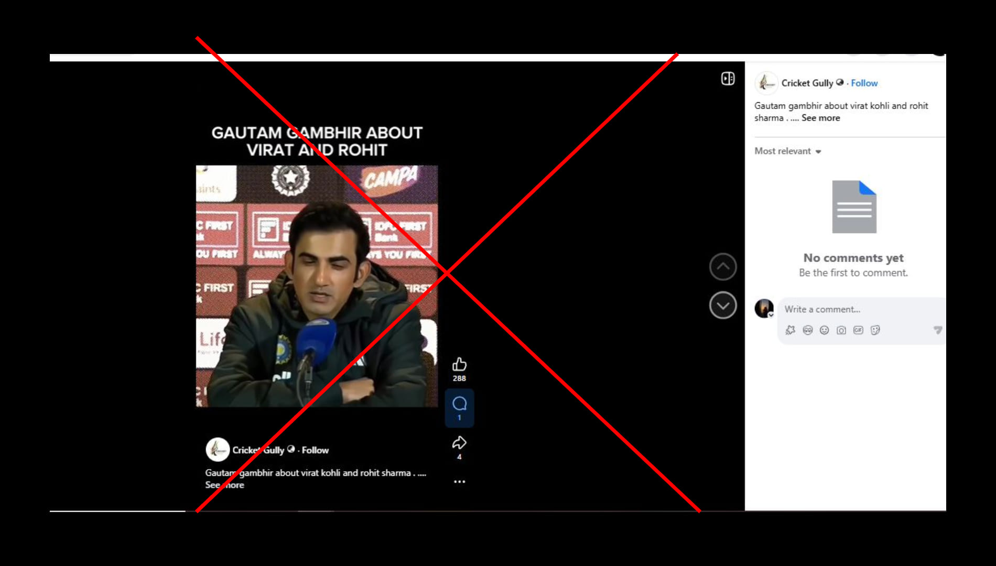Viewport: 996px width, 566px height.
Task: Choose a sticker for the comment
Action: [875, 330]
